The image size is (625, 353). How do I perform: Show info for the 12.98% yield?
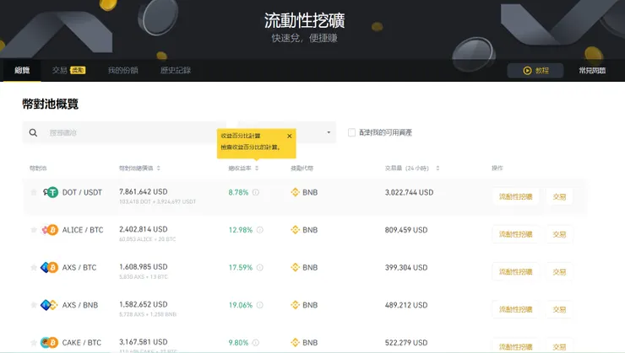(260, 230)
